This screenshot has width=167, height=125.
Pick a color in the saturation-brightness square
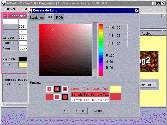pos(65,50)
